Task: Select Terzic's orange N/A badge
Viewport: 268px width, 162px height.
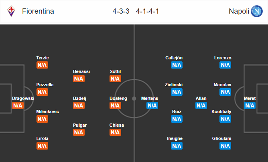Action: point(42,65)
